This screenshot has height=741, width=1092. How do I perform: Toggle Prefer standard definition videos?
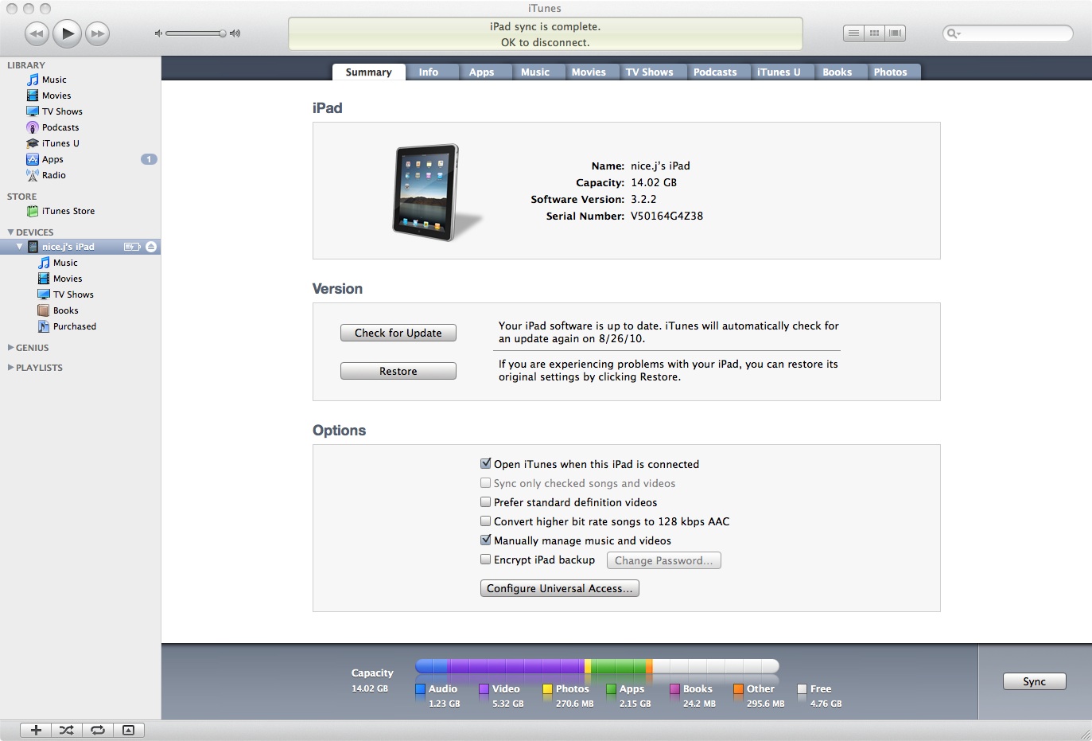pos(486,502)
